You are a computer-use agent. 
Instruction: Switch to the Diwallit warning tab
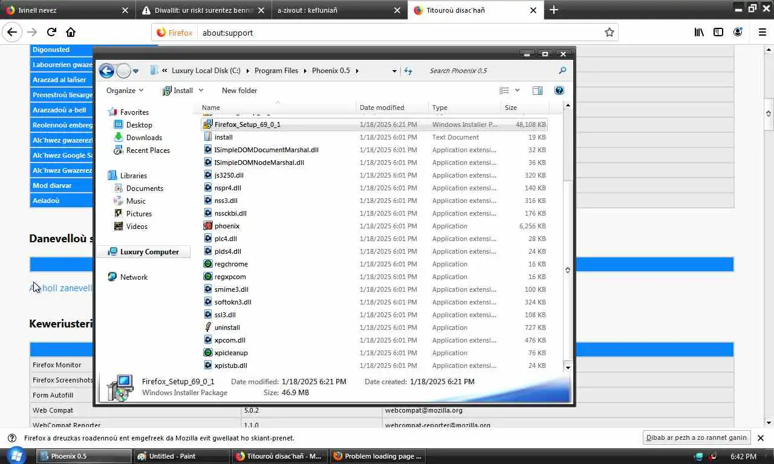point(203,10)
